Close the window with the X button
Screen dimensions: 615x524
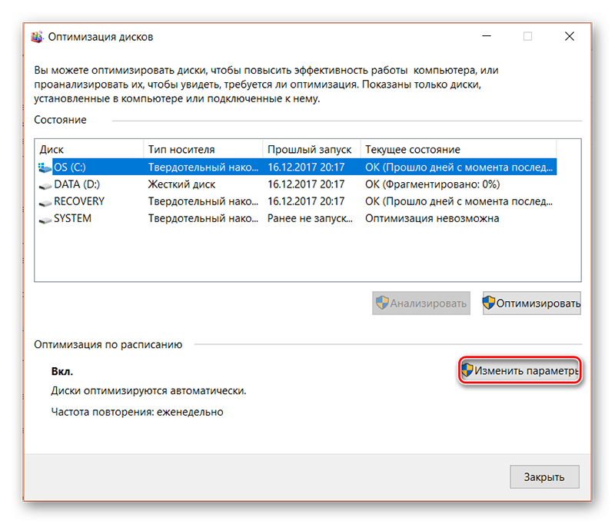569,36
